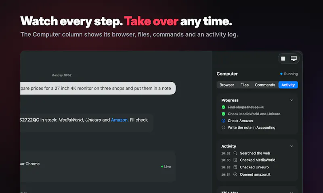Switch to the Files tab
Viewport: 323px width, 193px height.
pos(244,85)
